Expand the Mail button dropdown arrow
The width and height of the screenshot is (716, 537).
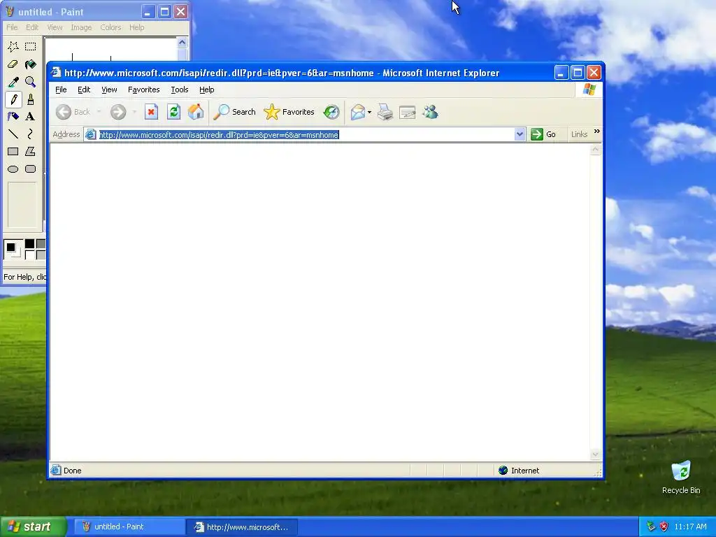point(369,112)
